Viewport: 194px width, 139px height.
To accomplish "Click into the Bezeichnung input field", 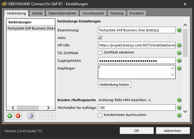I will [x=137, y=30].
